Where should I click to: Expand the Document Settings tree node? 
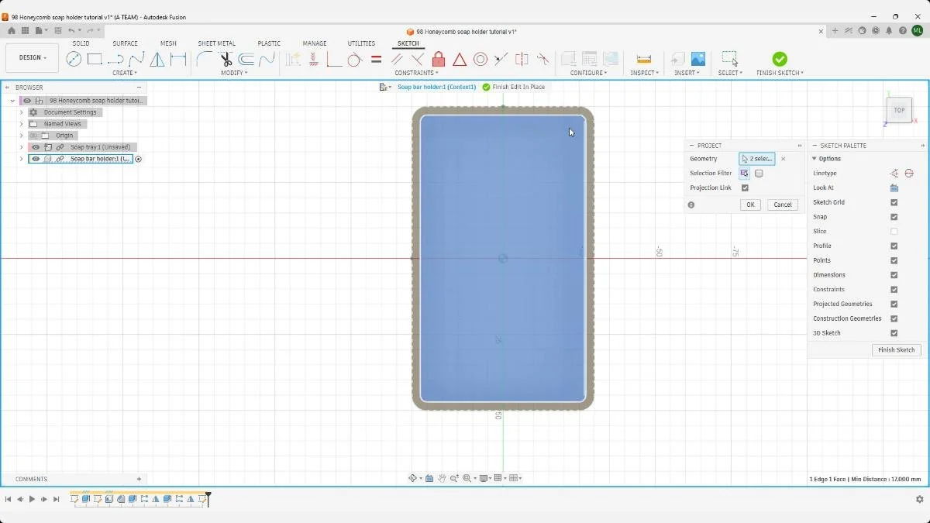pos(21,112)
